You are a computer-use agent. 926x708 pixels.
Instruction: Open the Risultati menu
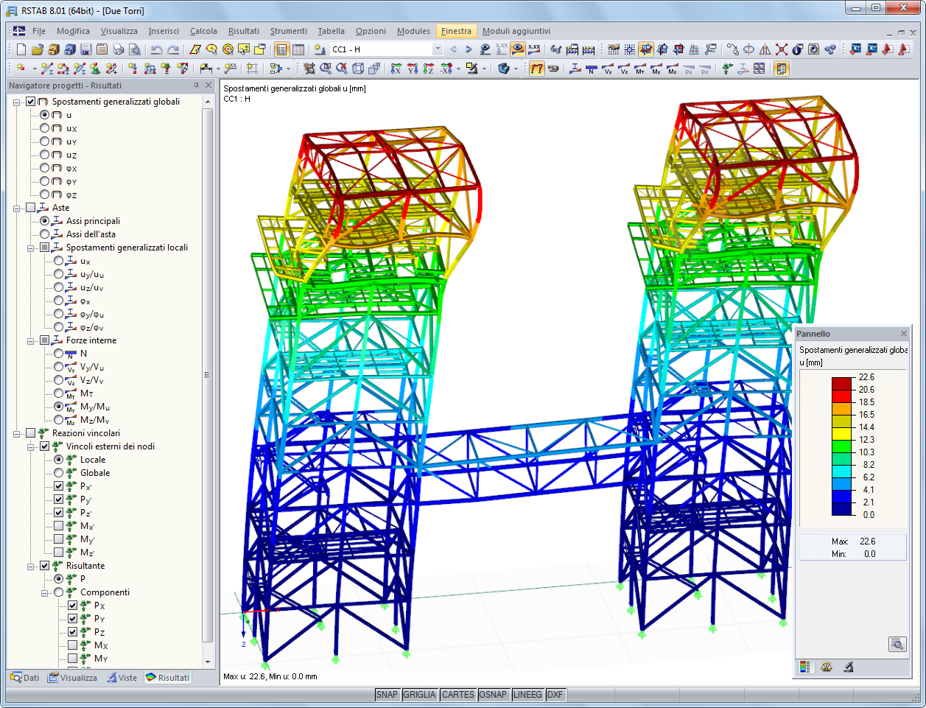[243, 31]
